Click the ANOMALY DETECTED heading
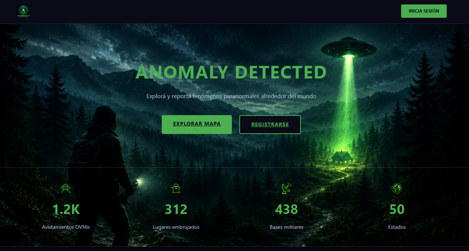Viewport: 469px width, 251px height. pyautogui.click(x=231, y=72)
